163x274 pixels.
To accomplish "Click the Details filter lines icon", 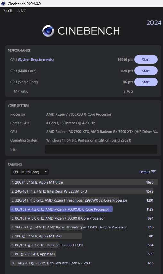I will click(153, 172).
